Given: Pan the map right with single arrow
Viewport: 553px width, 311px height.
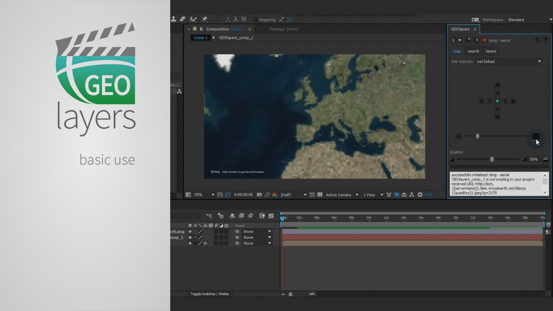Looking at the screenshot, I should tap(505, 101).
